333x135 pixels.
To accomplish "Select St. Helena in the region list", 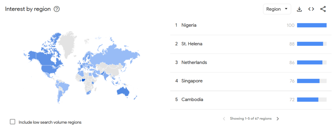I will [192, 44].
